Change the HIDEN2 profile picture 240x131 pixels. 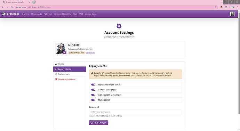[x=61, y=49]
